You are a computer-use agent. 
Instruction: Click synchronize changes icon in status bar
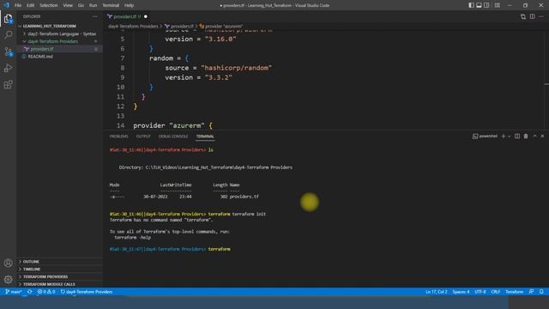click(30, 292)
